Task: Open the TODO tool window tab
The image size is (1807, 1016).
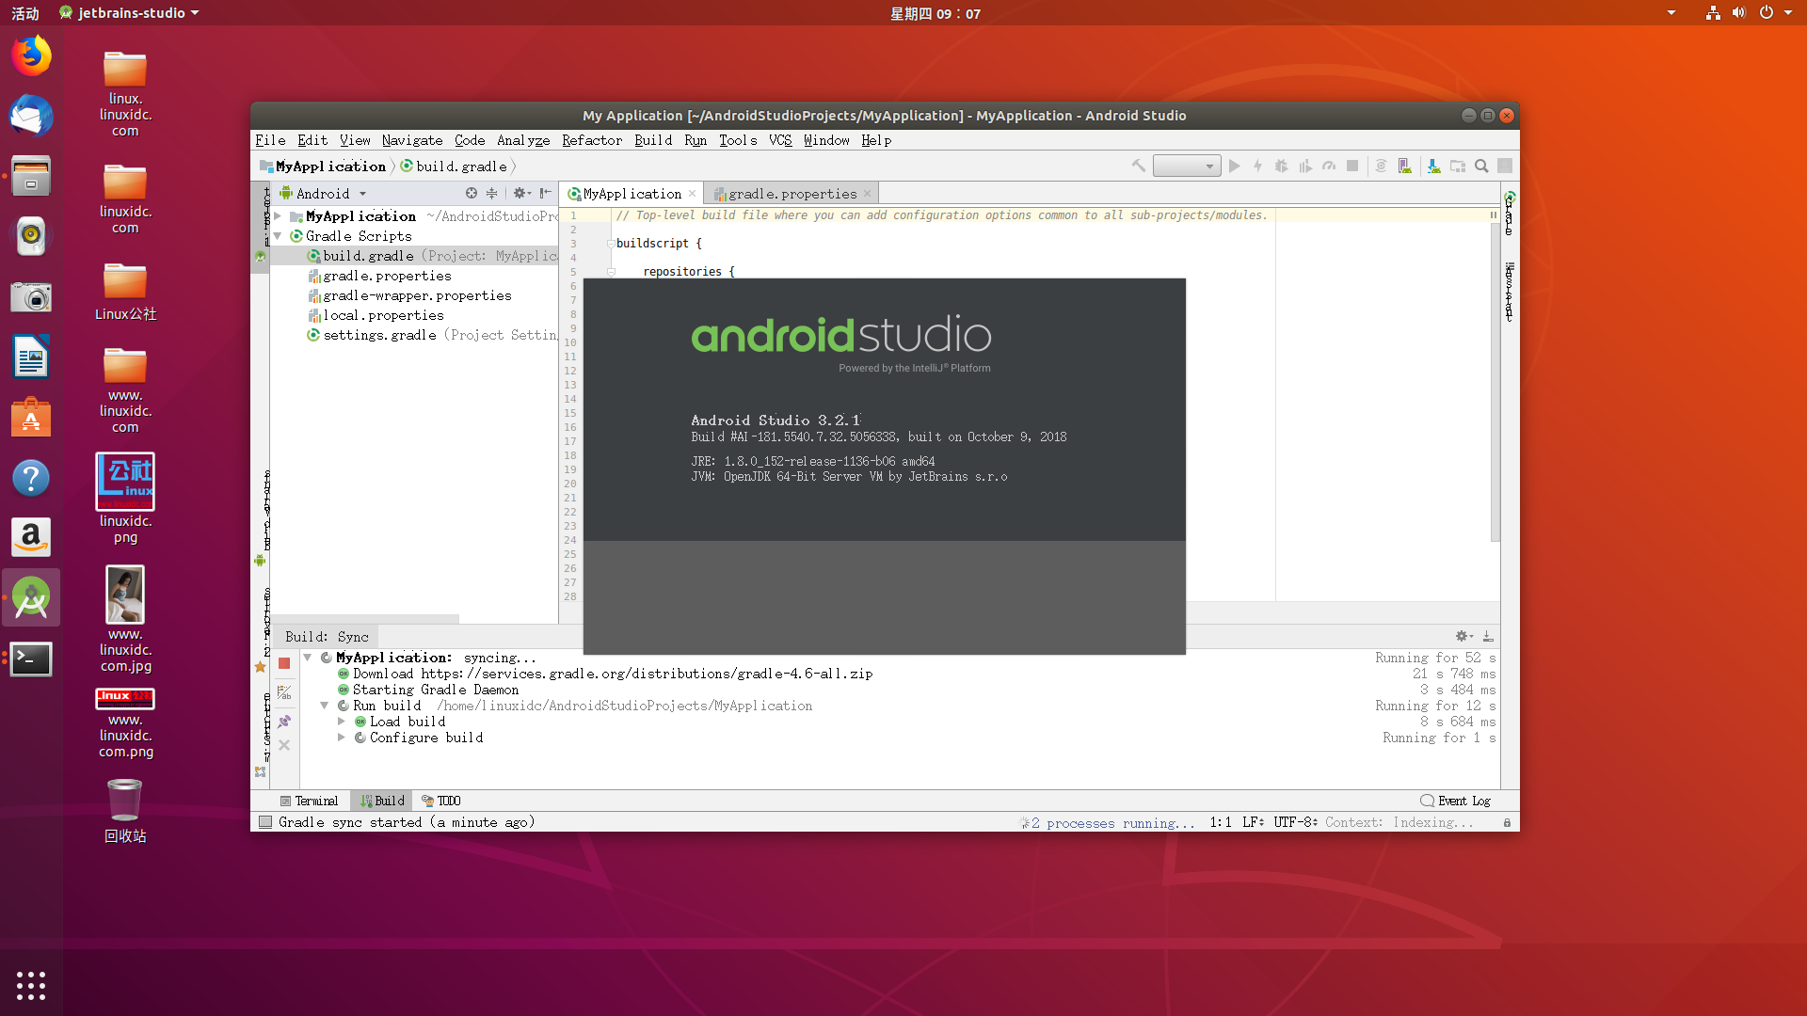Action: coord(441,801)
